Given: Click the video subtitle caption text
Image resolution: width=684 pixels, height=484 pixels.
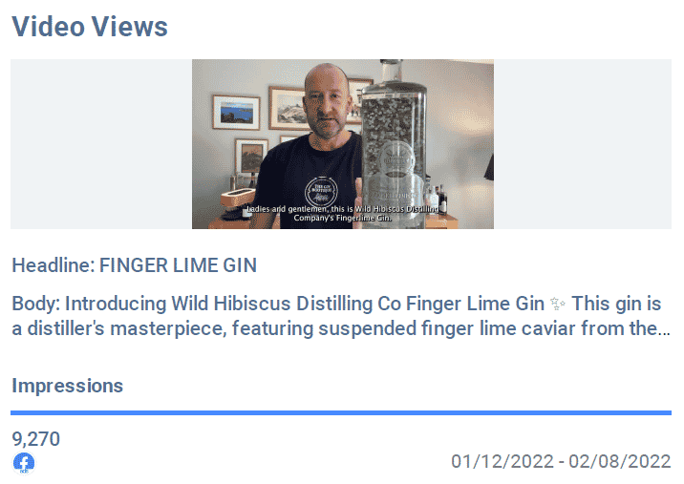Looking at the screenshot, I should [x=342, y=213].
